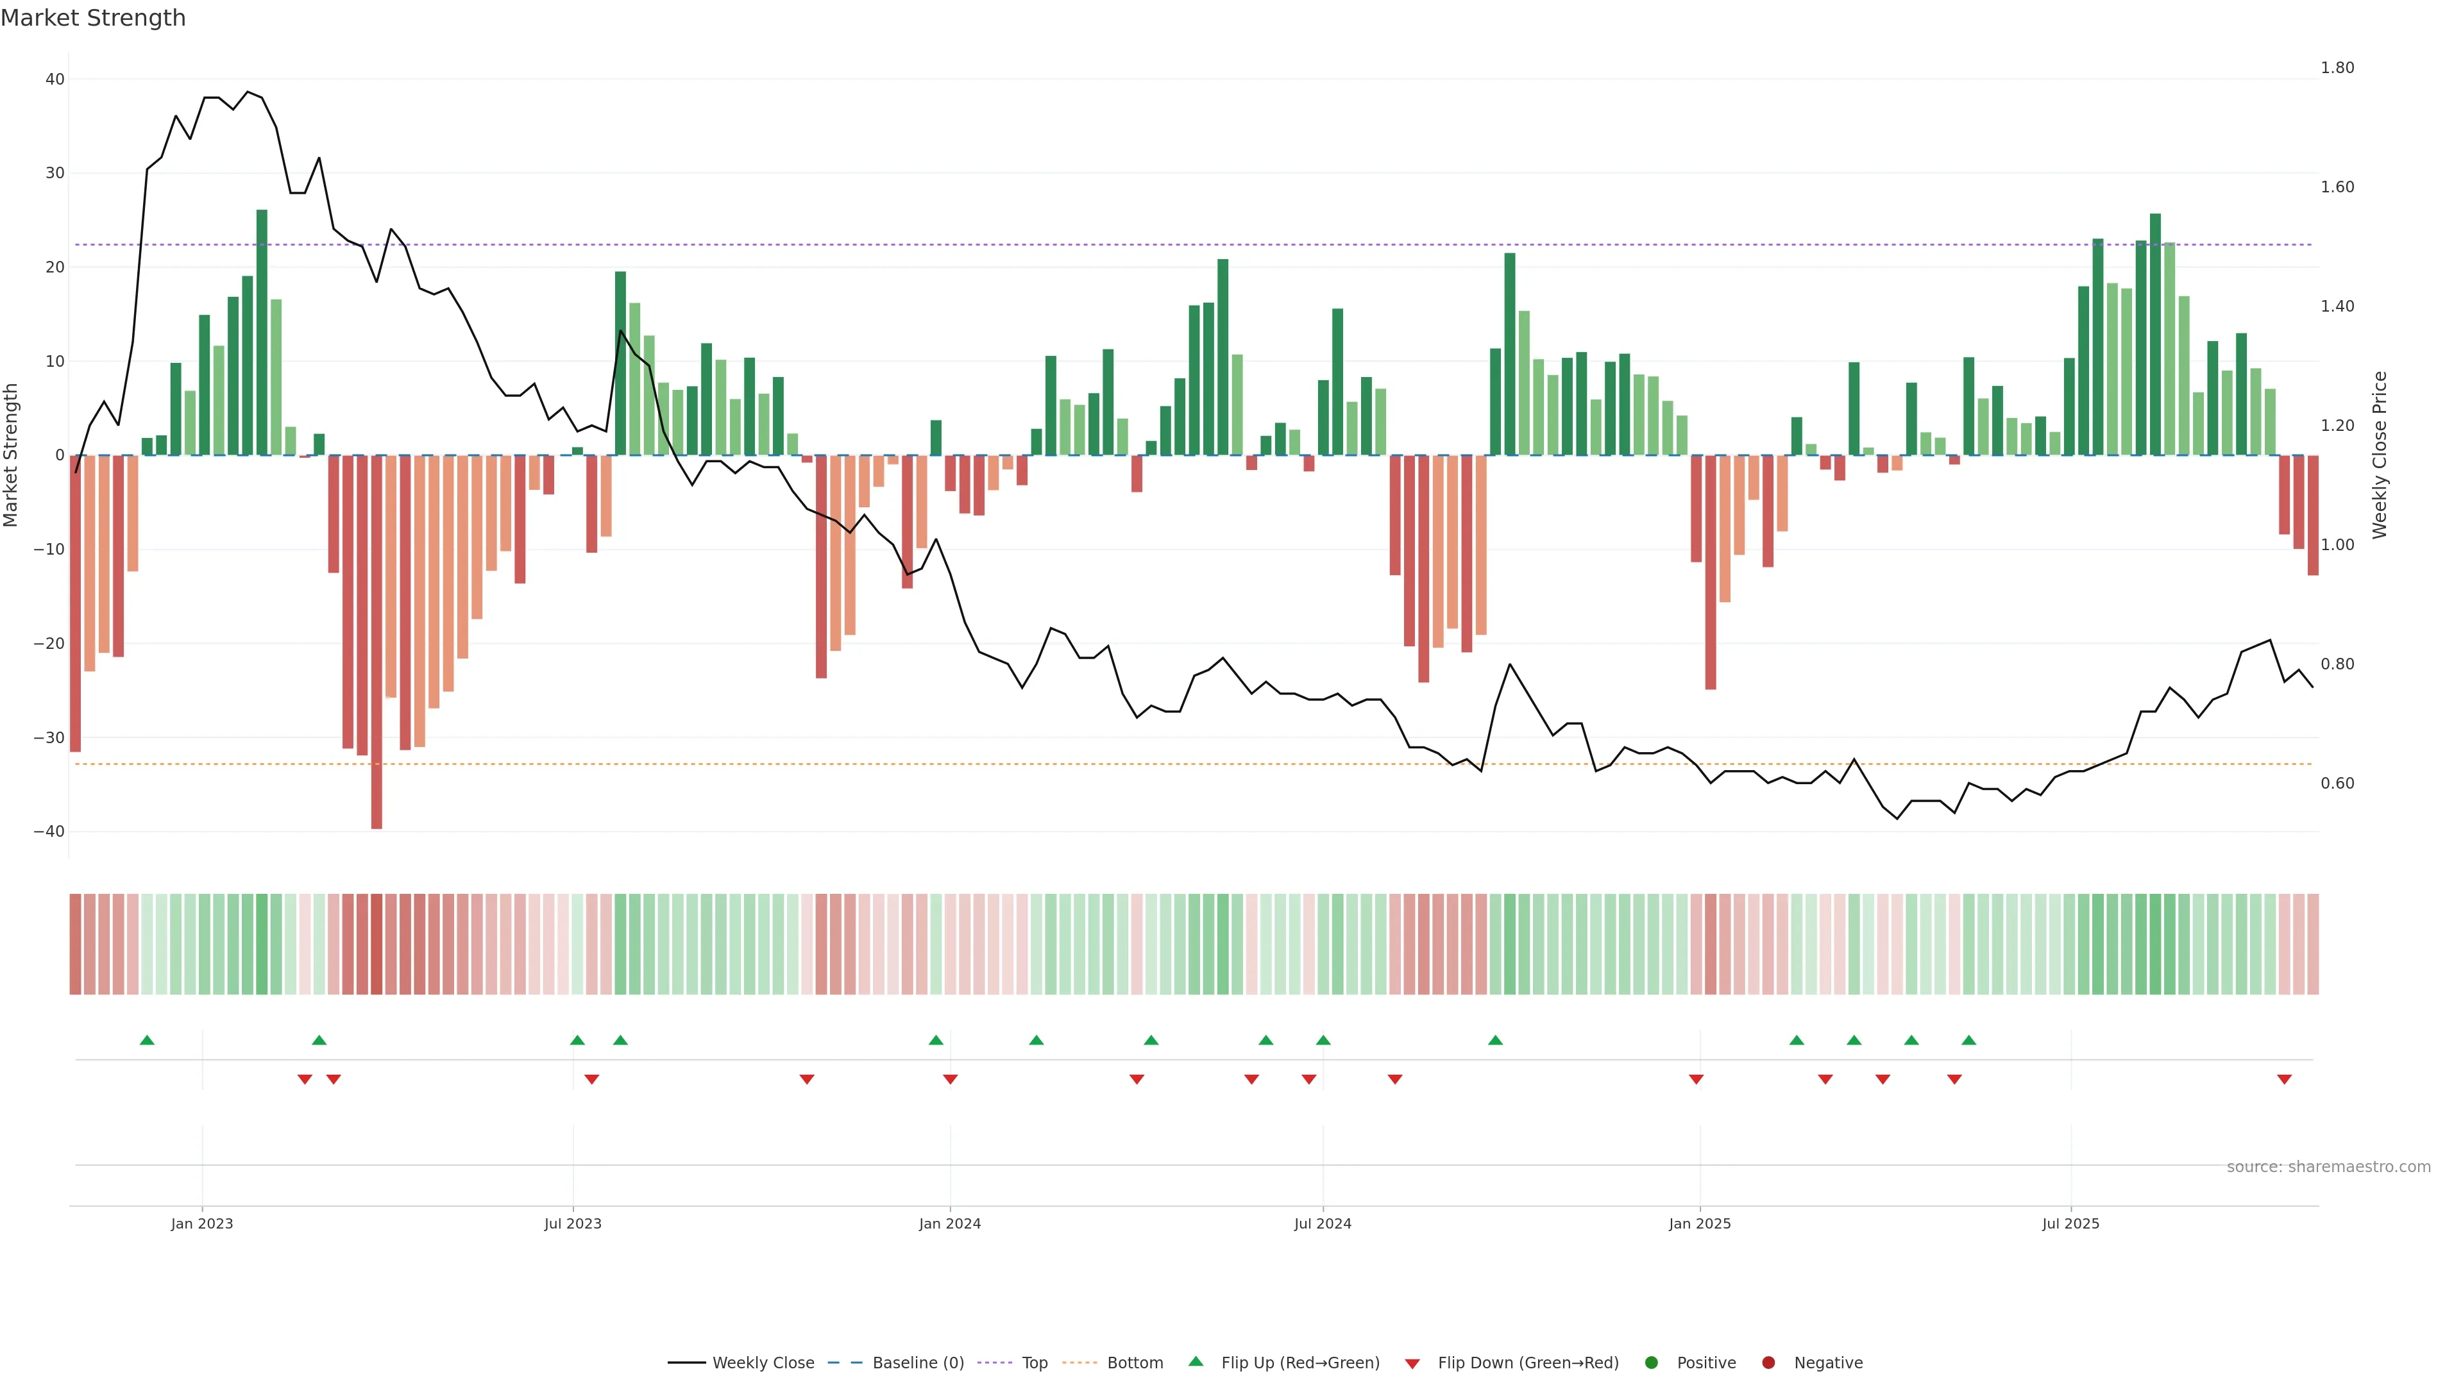Viewport: 2463px width, 1385px height.
Task: Click the Market Strength chart title
Action: [93, 18]
